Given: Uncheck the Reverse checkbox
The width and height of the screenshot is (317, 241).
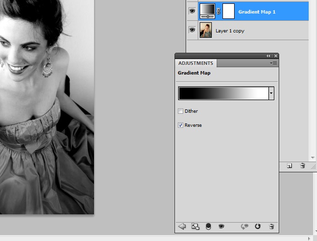Looking at the screenshot, I should (181, 125).
